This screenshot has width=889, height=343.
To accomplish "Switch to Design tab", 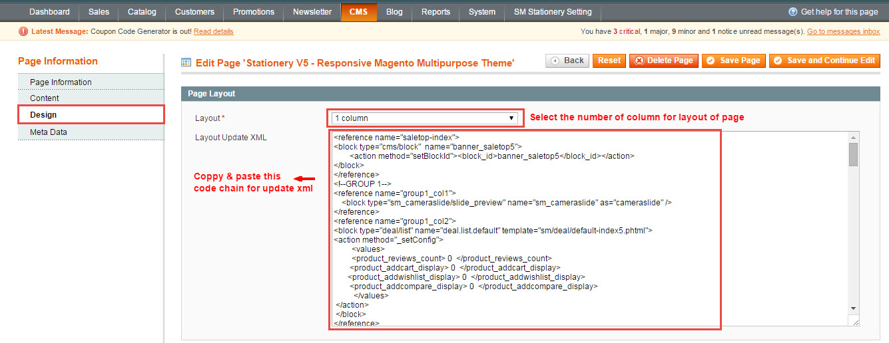I will click(91, 115).
